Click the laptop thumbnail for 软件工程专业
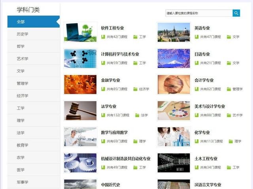Image resolution: width=253 pixels, height=189 pixels. click(x=80, y=32)
